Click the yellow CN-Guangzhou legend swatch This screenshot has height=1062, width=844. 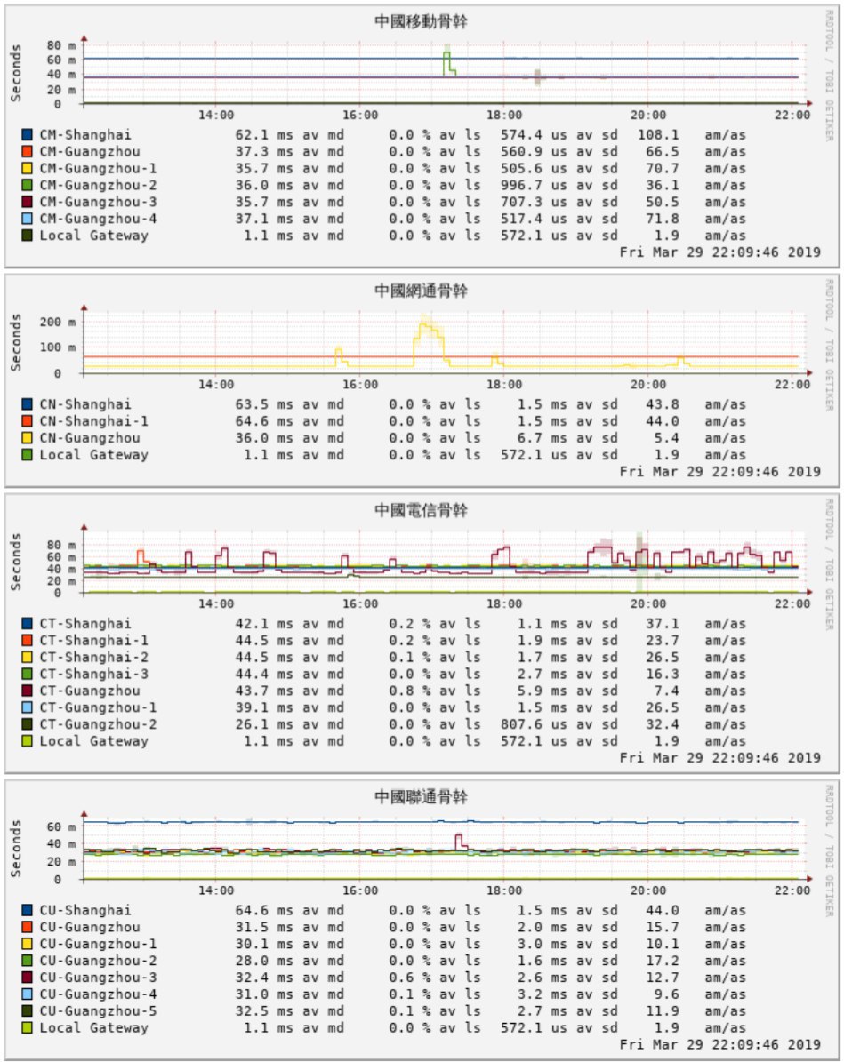coord(27,438)
